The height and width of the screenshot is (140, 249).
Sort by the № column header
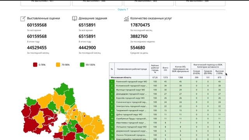click(x=112, y=69)
